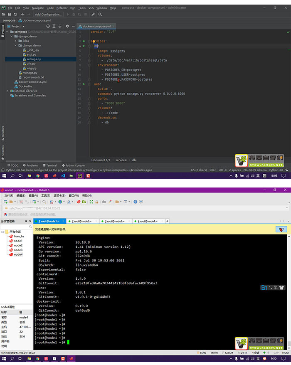Switch to the root@node4 tab
291x365 pixels.
[148, 221]
